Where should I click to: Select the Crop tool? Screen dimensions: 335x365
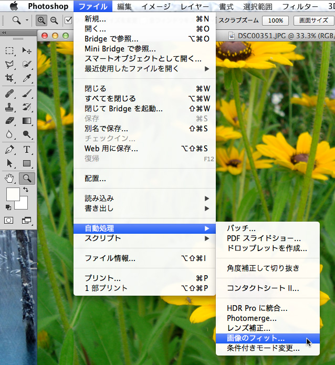click(x=9, y=78)
